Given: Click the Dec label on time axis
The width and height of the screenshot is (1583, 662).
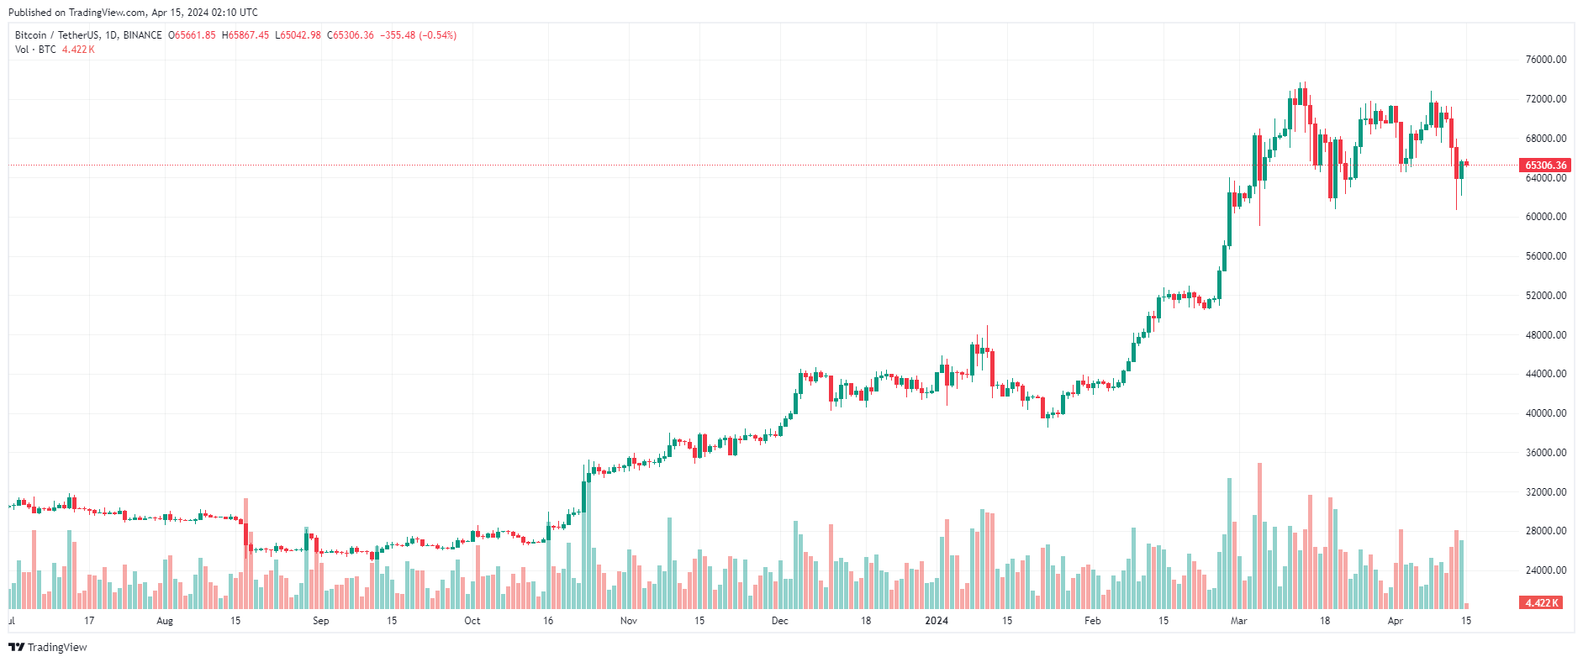Looking at the screenshot, I should point(780,621).
